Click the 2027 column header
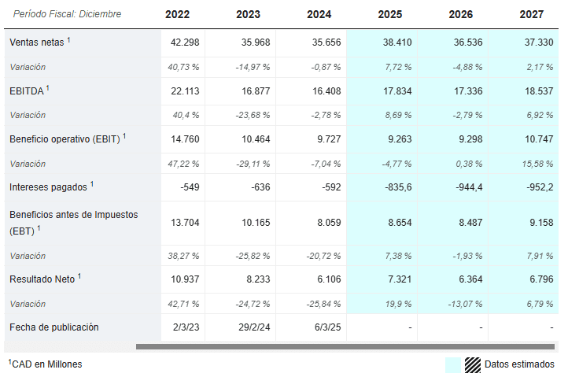 click(532, 14)
